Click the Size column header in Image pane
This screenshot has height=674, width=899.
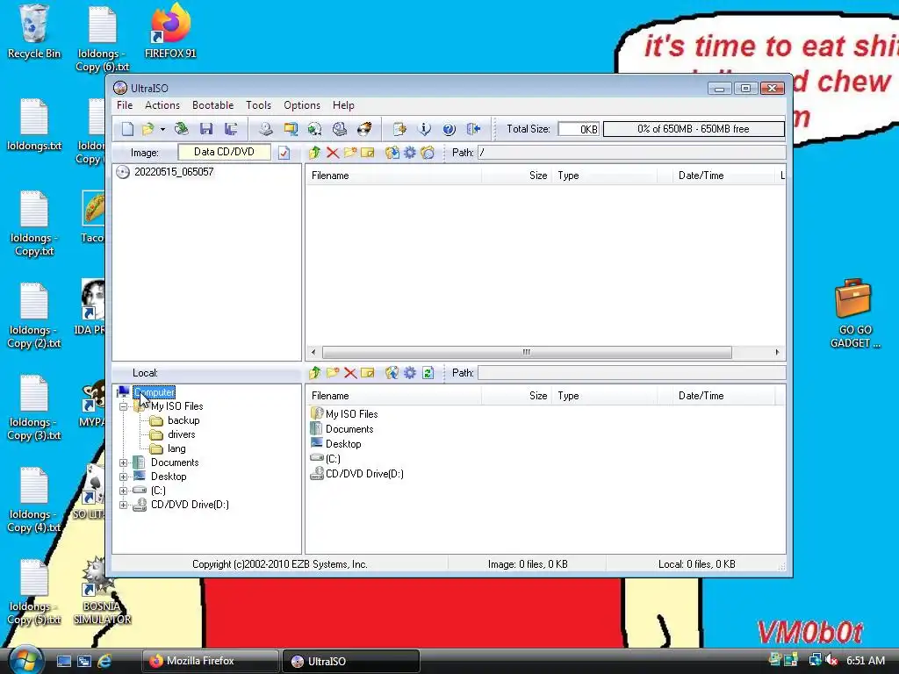coord(516,176)
